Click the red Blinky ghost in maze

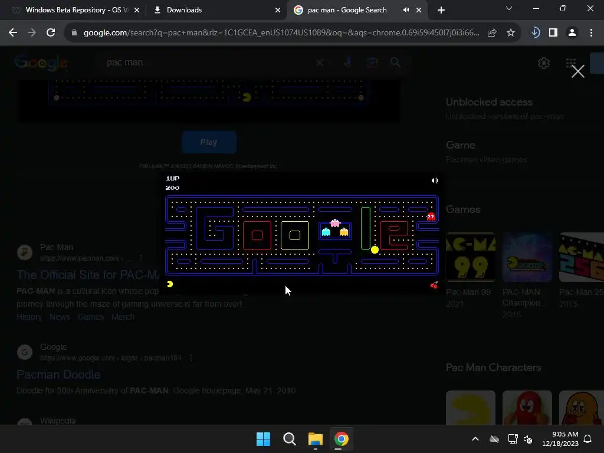pos(431,216)
